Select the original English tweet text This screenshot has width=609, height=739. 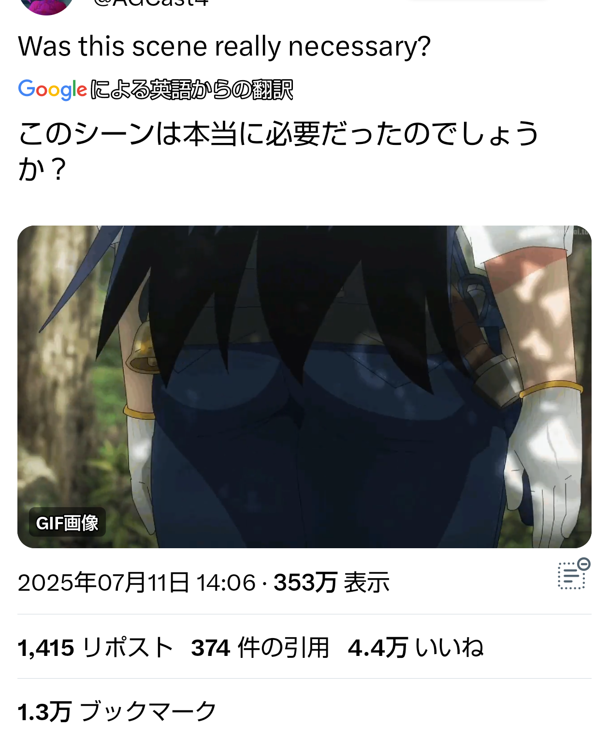(x=224, y=46)
